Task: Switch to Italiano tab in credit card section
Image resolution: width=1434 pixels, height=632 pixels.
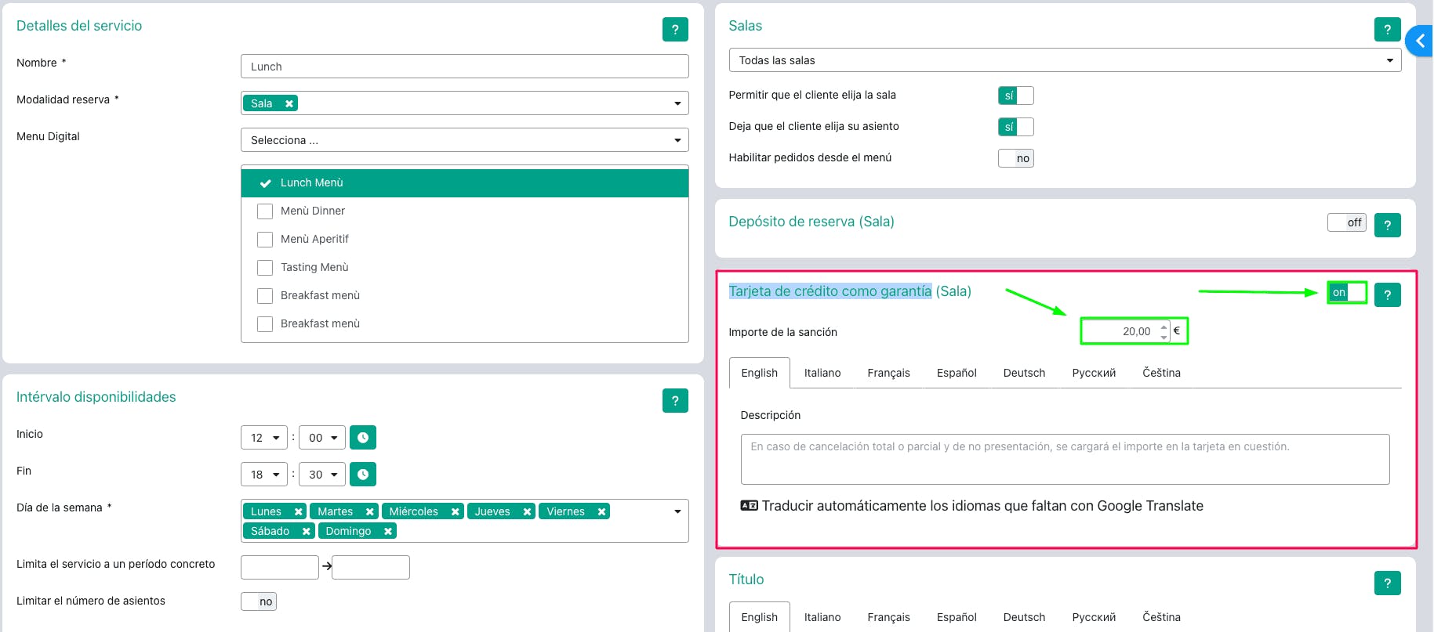Action: click(x=822, y=373)
